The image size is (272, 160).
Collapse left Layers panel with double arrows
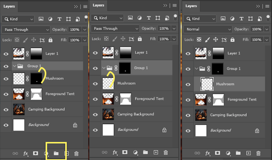(x=76, y=7)
